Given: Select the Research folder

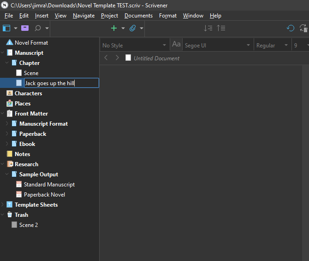Looking at the screenshot, I should tap(27, 164).
